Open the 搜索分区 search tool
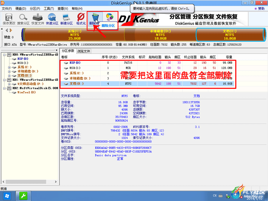The height and width of the screenshot is (201, 268). point(23,19)
